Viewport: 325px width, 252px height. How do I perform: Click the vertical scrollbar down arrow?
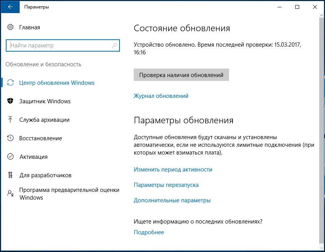click(322, 247)
